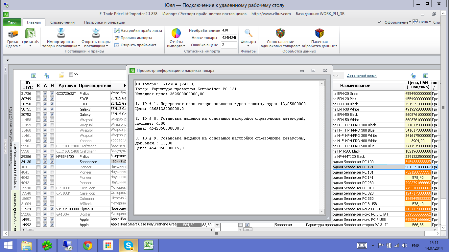Click down arrow of markup info window scrollbar
Image resolution: width=449 pixels, height=252 pixels.
(x=321, y=212)
